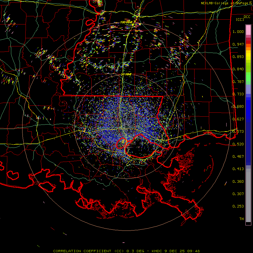The width and height of the screenshot is (253, 253).
Task: Click the red segment of the color bar
Action: tap(248, 42)
